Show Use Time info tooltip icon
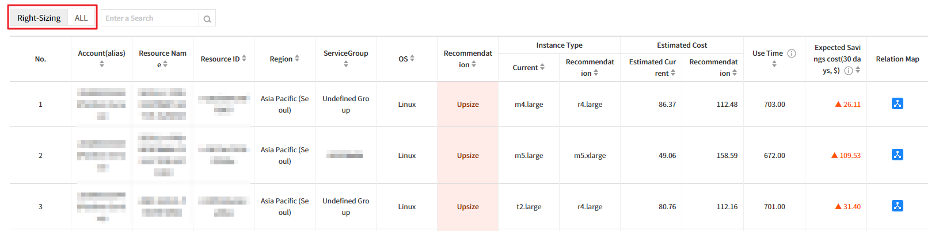Viewport: 939px width, 231px height. click(x=792, y=53)
